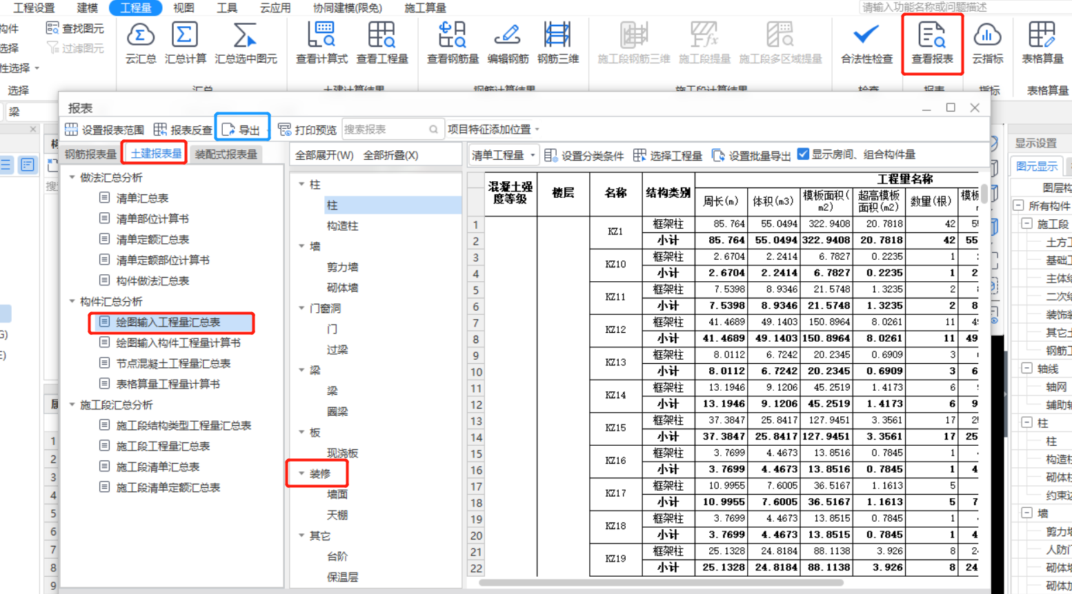Screen dimensions: 1072x594
Task: Open 查看钢筋量 tool
Action: click(453, 43)
